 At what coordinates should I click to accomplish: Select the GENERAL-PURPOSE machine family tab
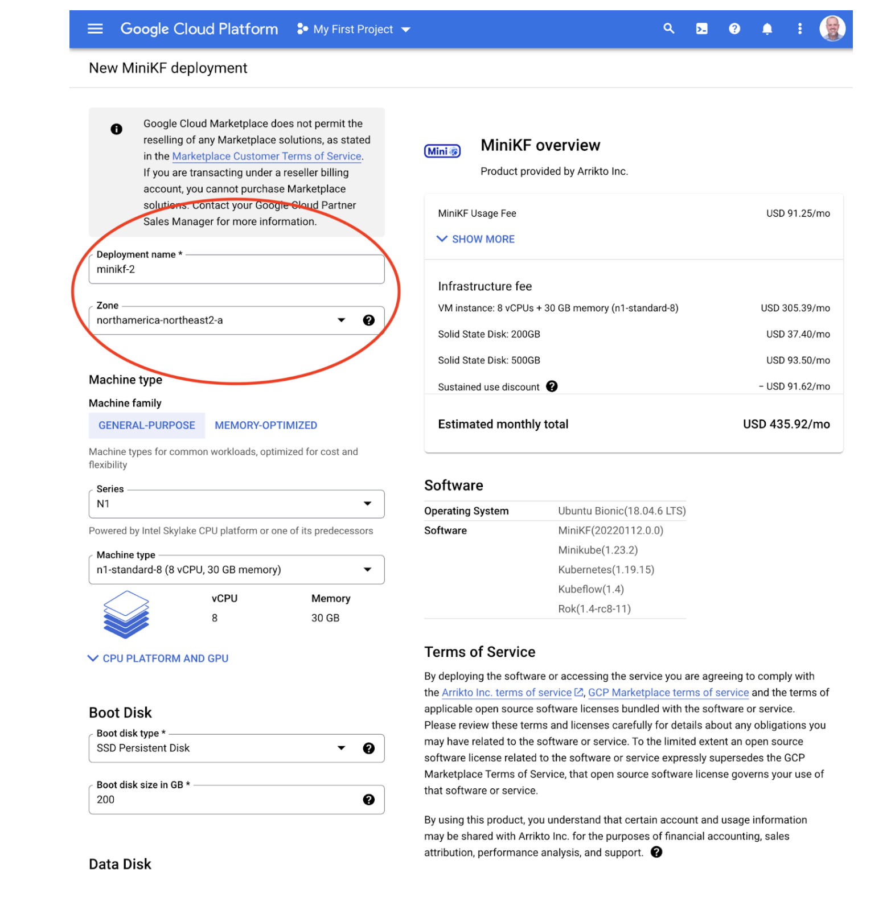(147, 426)
